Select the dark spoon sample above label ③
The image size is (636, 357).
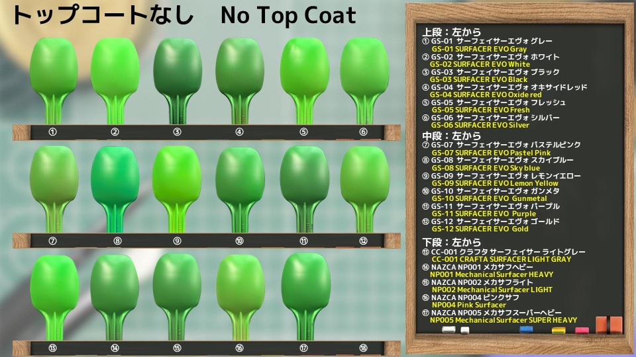[178, 81]
